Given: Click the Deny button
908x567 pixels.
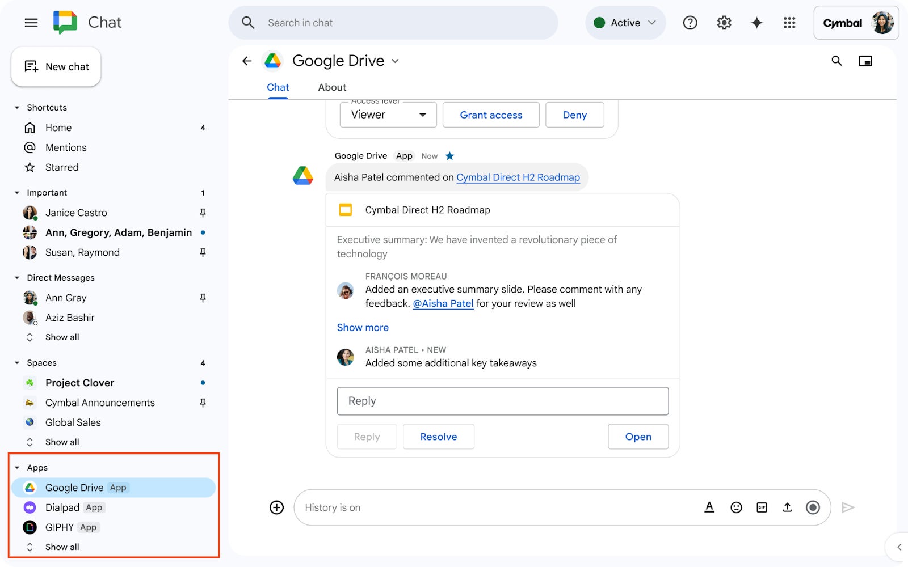Looking at the screenshot, I should tap(574, 115).
